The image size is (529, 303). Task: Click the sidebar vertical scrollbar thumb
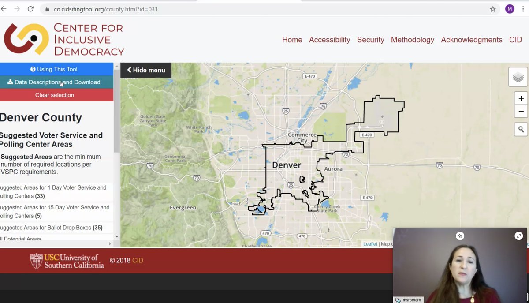pyautogui.click(x=117, y=110)
